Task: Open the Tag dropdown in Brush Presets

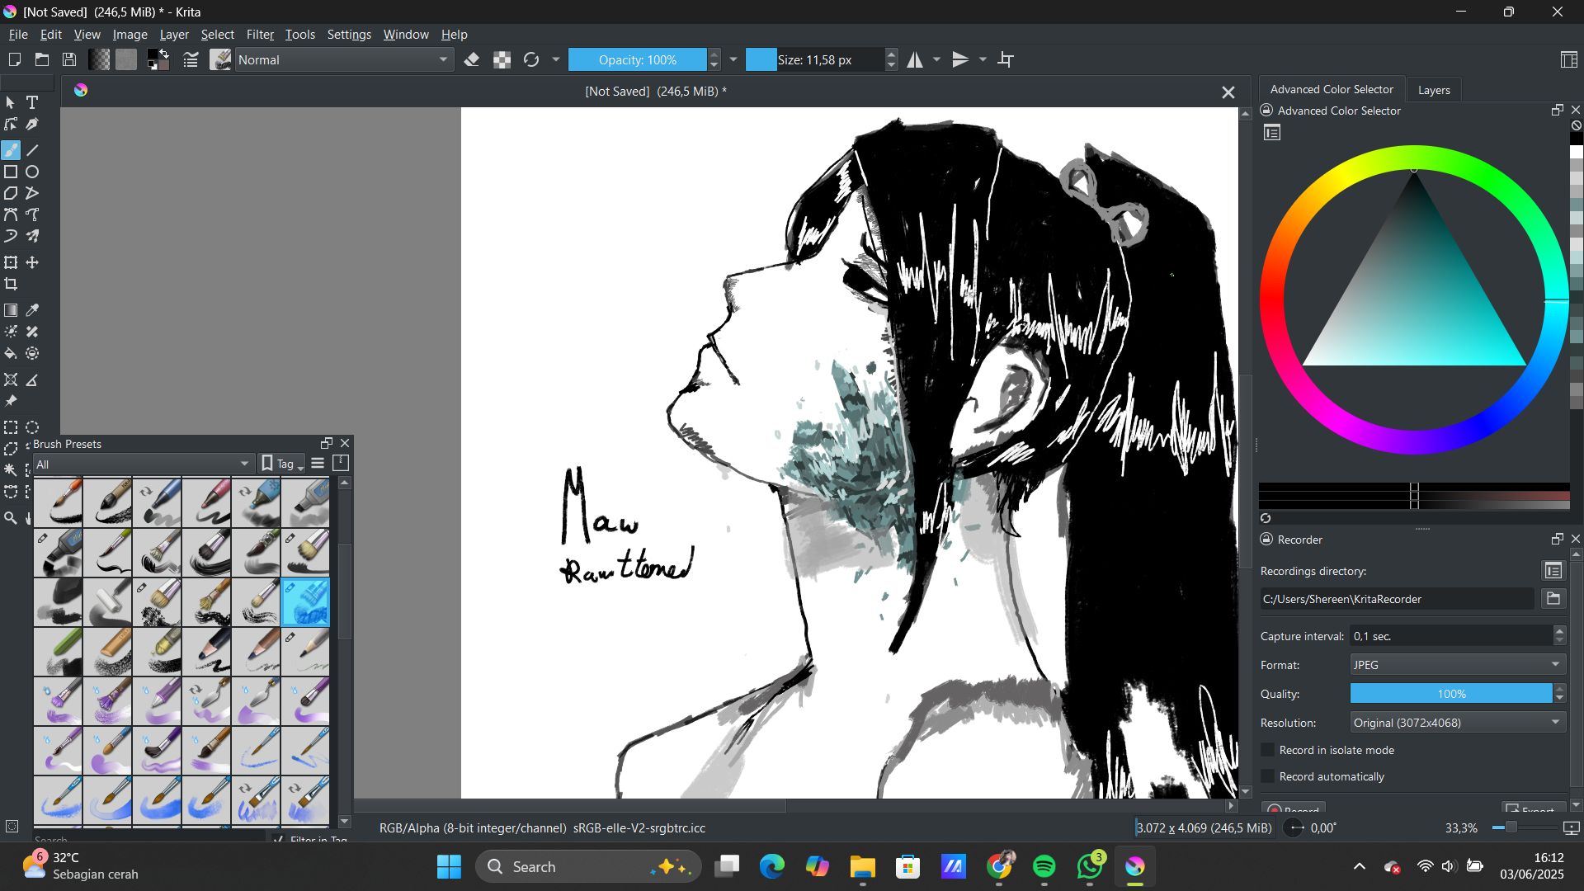Action: [283, 464]
